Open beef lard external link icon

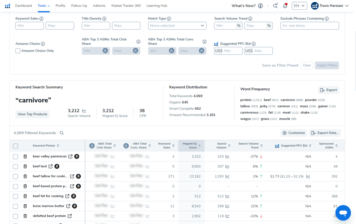(50, 166)
